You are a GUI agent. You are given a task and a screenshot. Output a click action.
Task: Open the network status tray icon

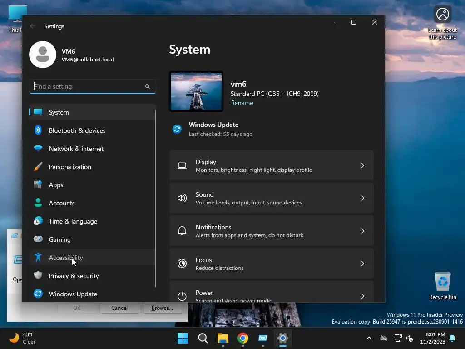(x=398, y=338)
